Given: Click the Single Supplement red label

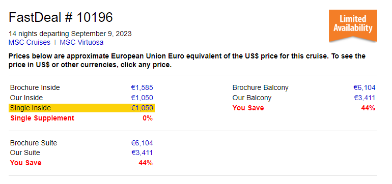Looking at the screenshot, I should pos(42,118).
